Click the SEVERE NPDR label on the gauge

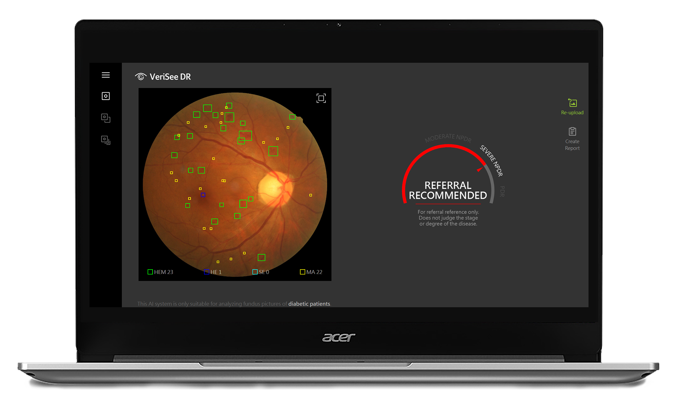[491, 159]
